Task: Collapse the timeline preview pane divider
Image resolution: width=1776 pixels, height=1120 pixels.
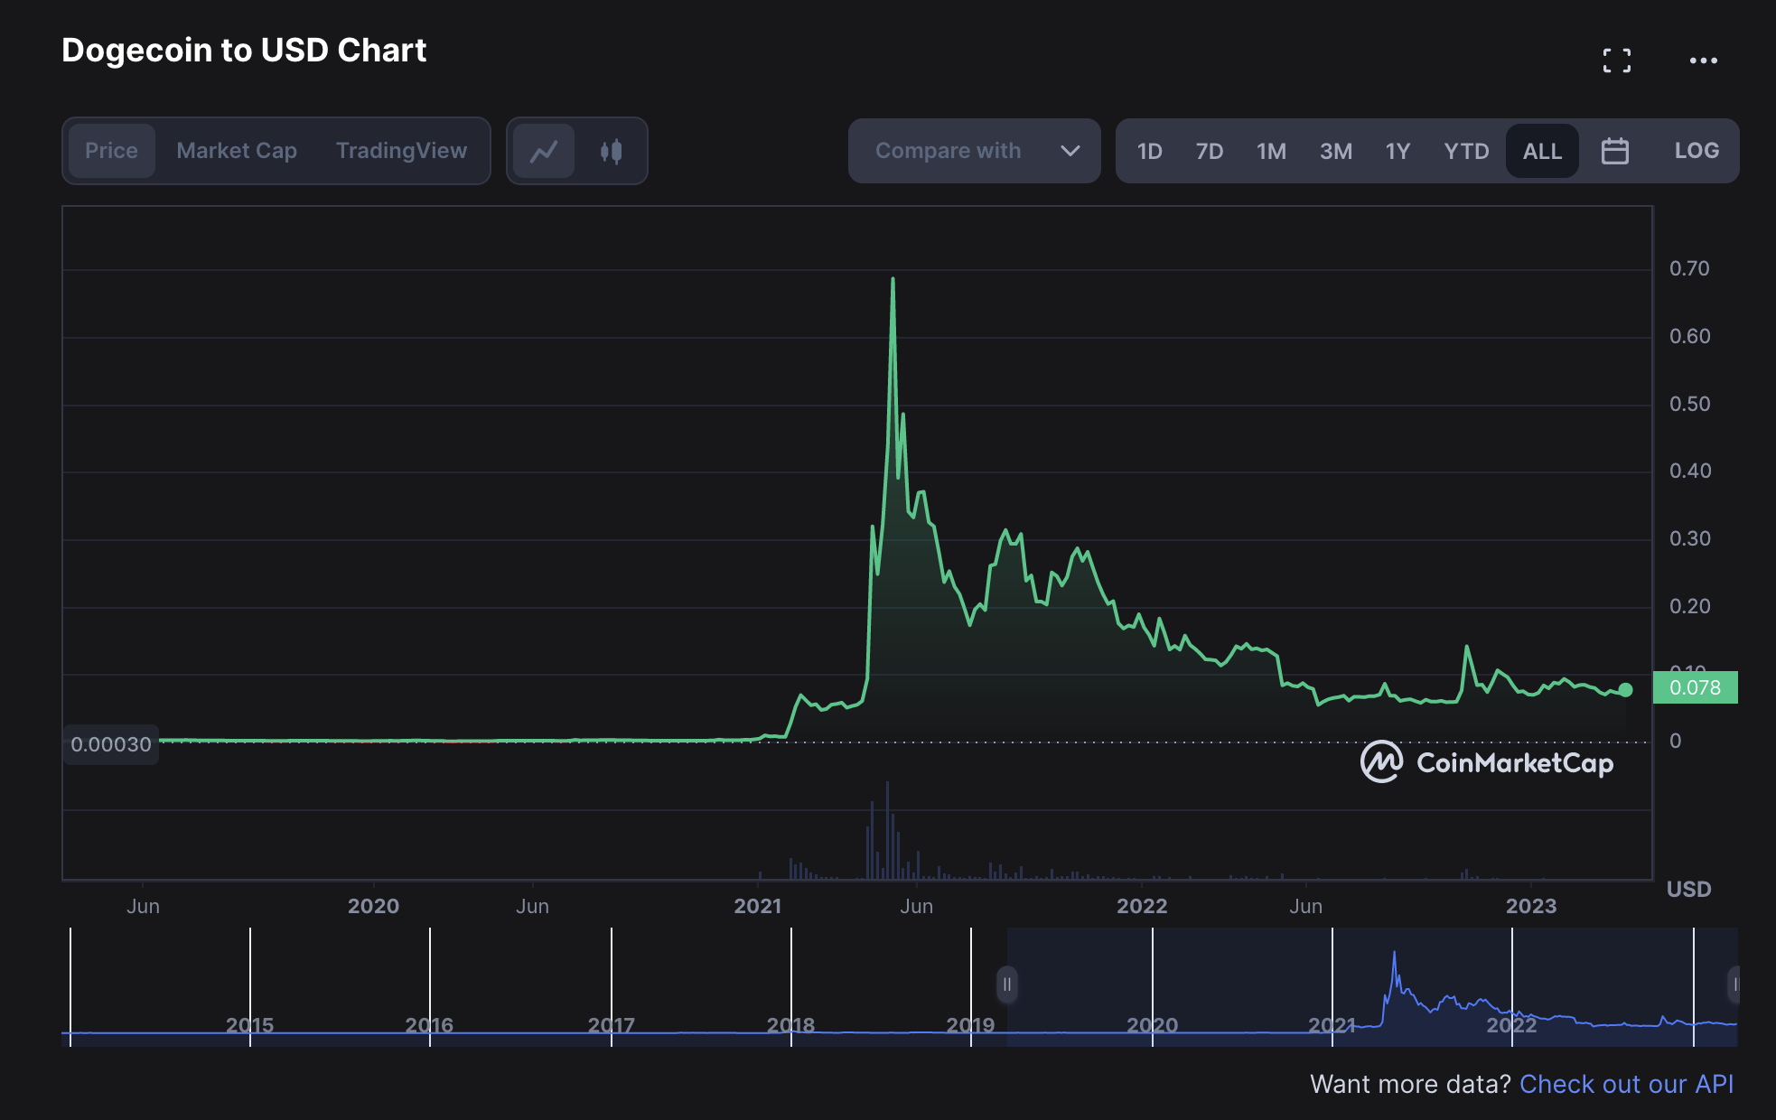Action: tap(1007, 985)
